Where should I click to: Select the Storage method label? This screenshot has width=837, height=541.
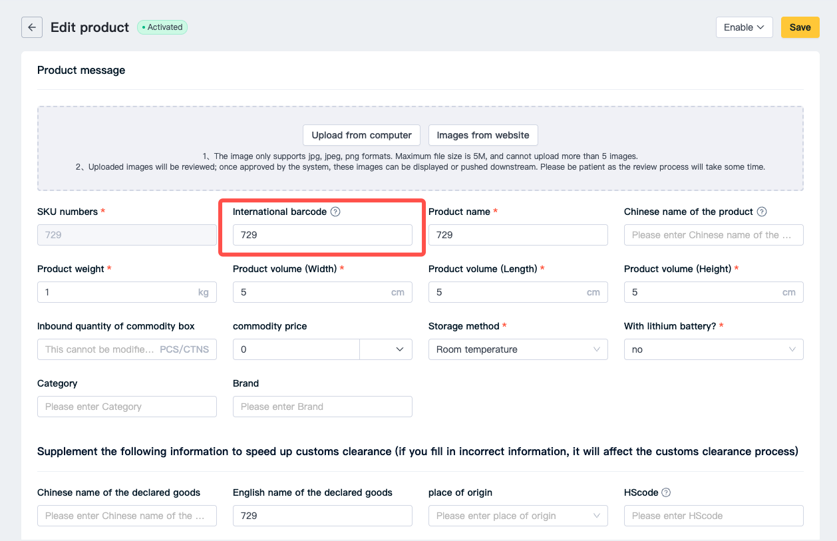[x=464, y=326]
